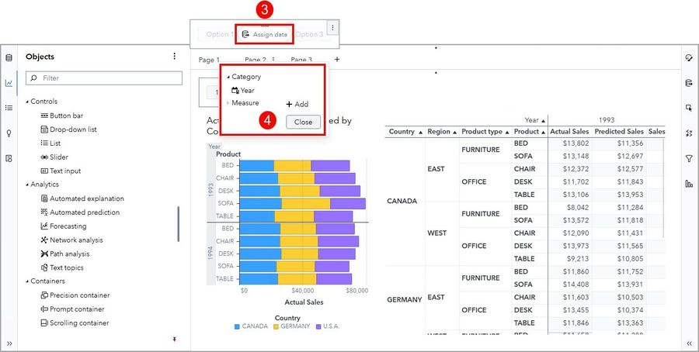Expand the left pane with double chevron
This screenshot has height=352, width=699.
[9, 343]
